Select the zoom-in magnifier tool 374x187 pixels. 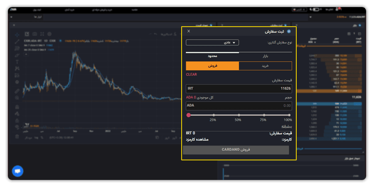click(x=17, y=98)
